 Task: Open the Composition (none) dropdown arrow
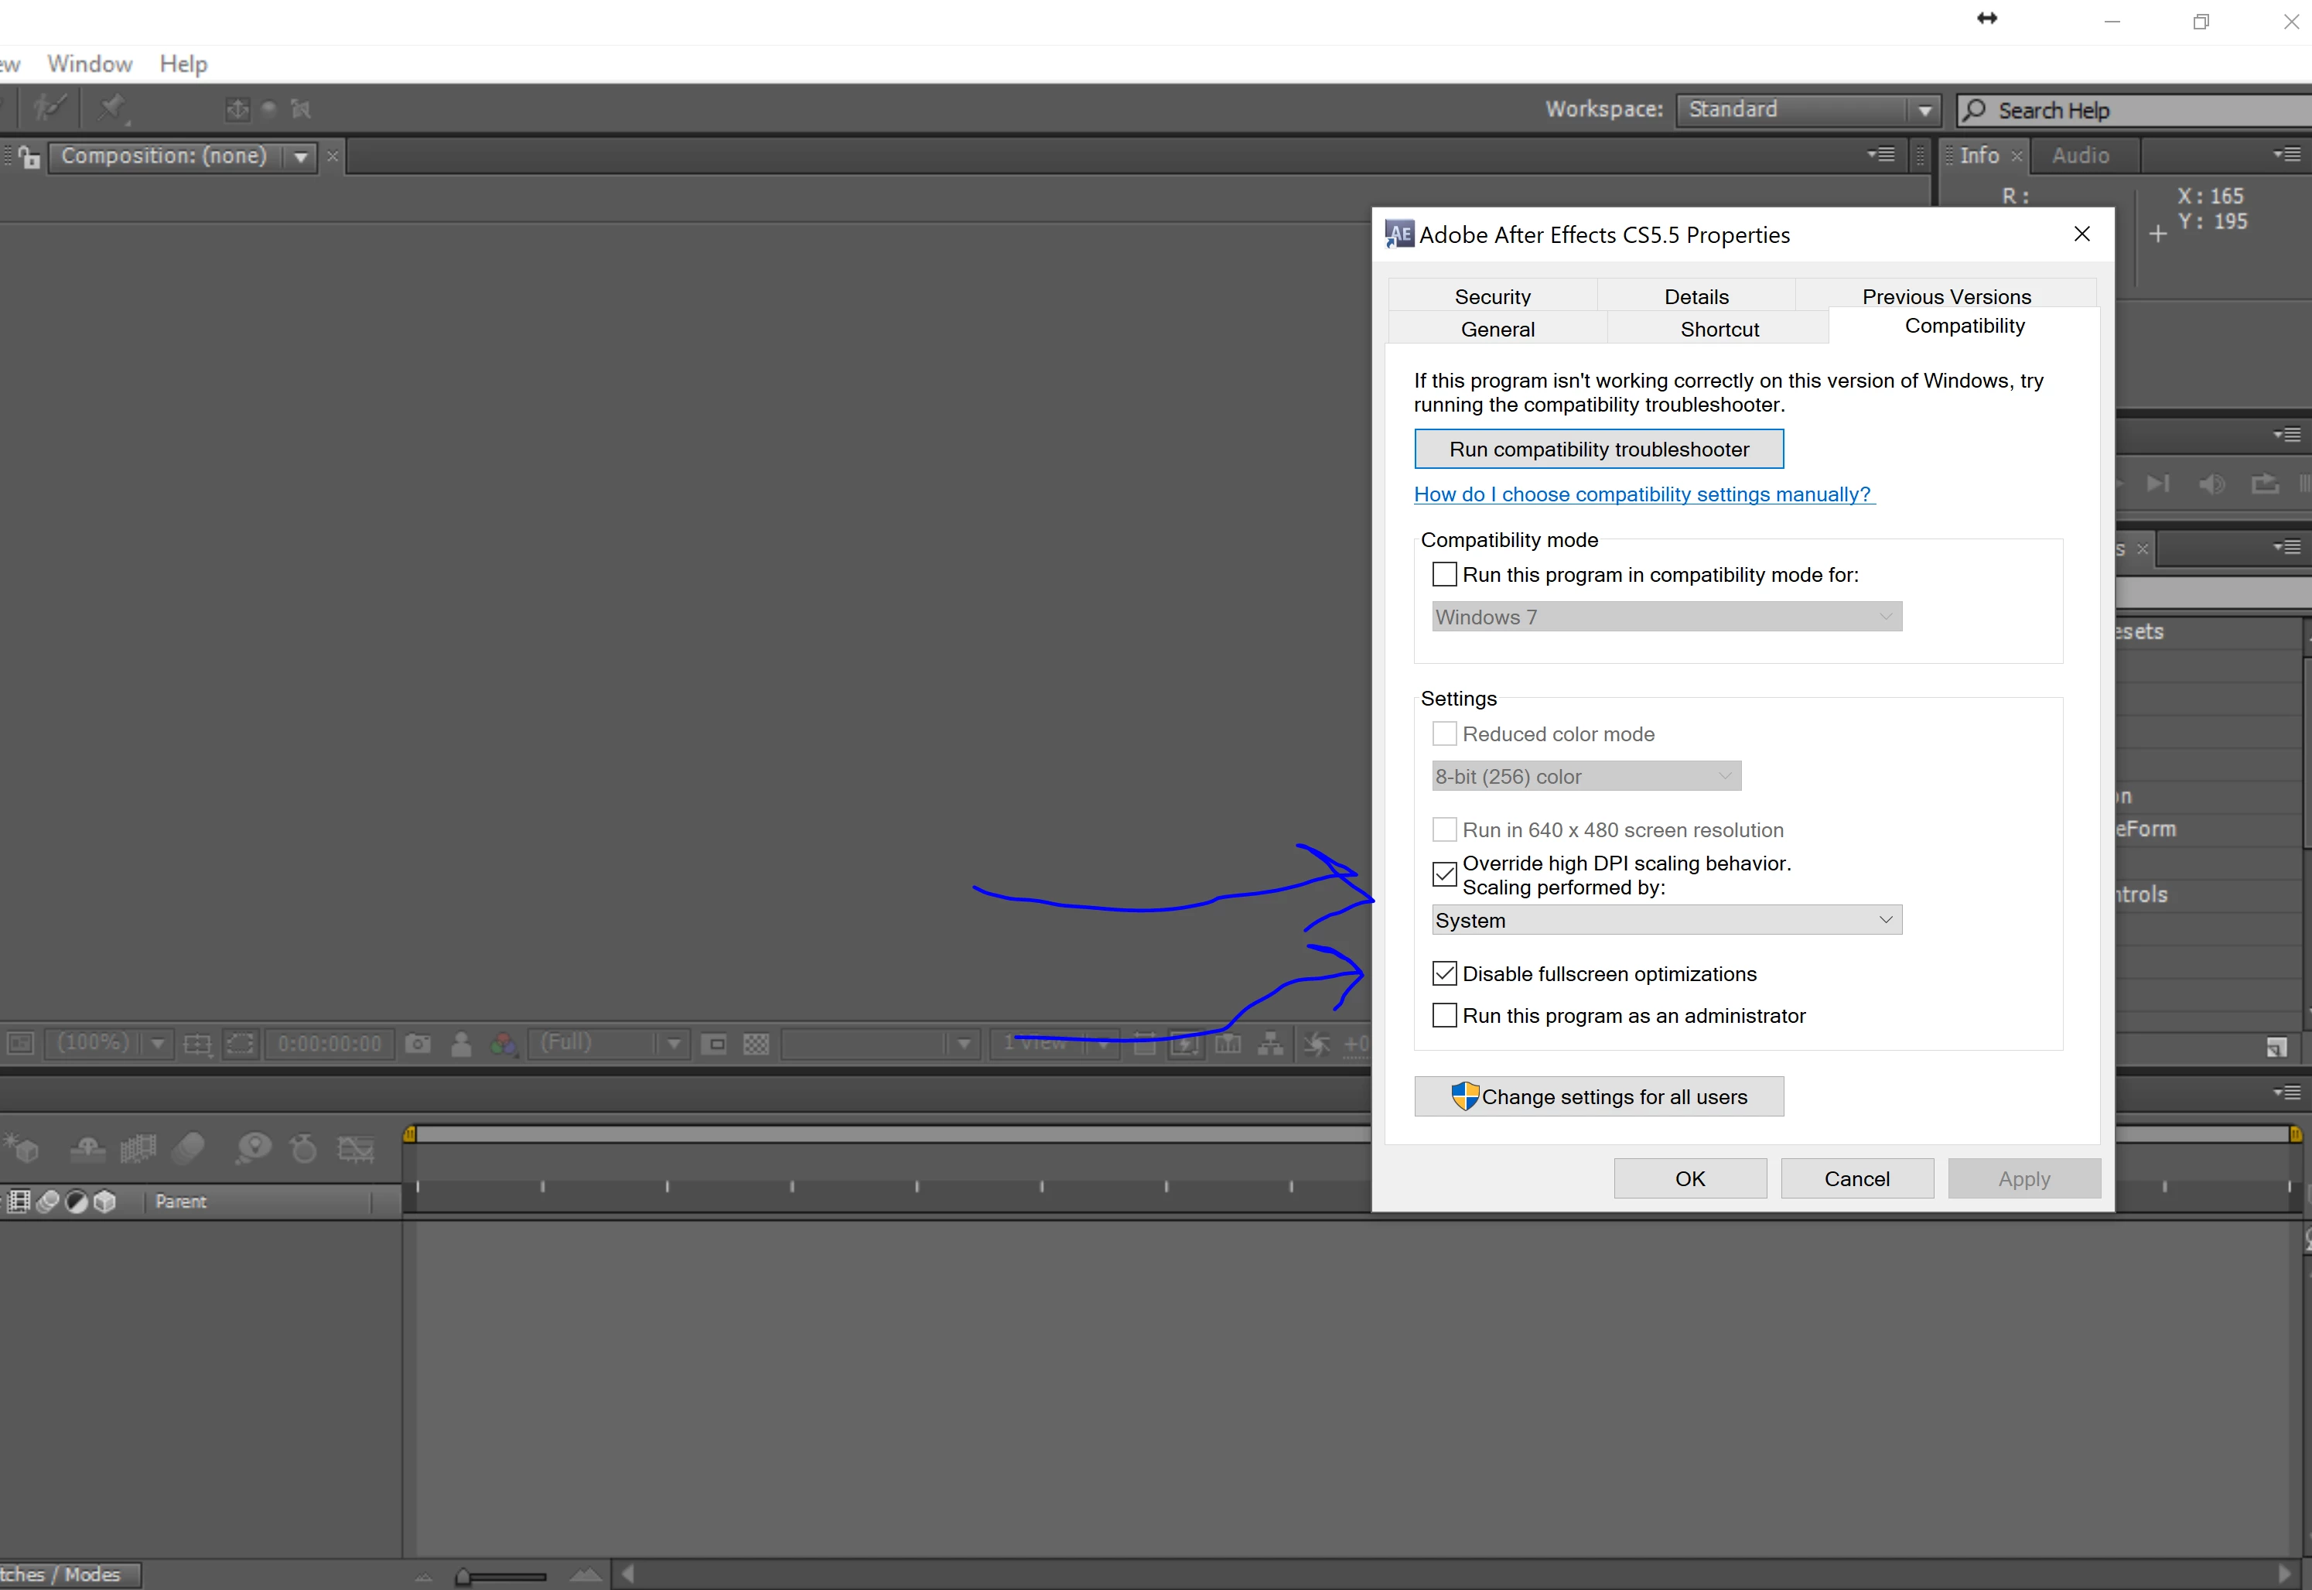tap(301, 156)
